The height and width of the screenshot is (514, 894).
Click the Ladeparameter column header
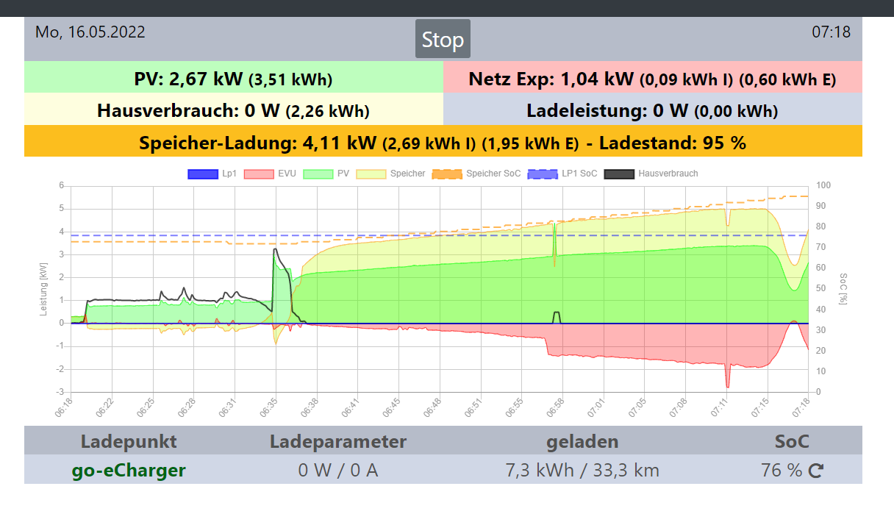pos(338,441)
